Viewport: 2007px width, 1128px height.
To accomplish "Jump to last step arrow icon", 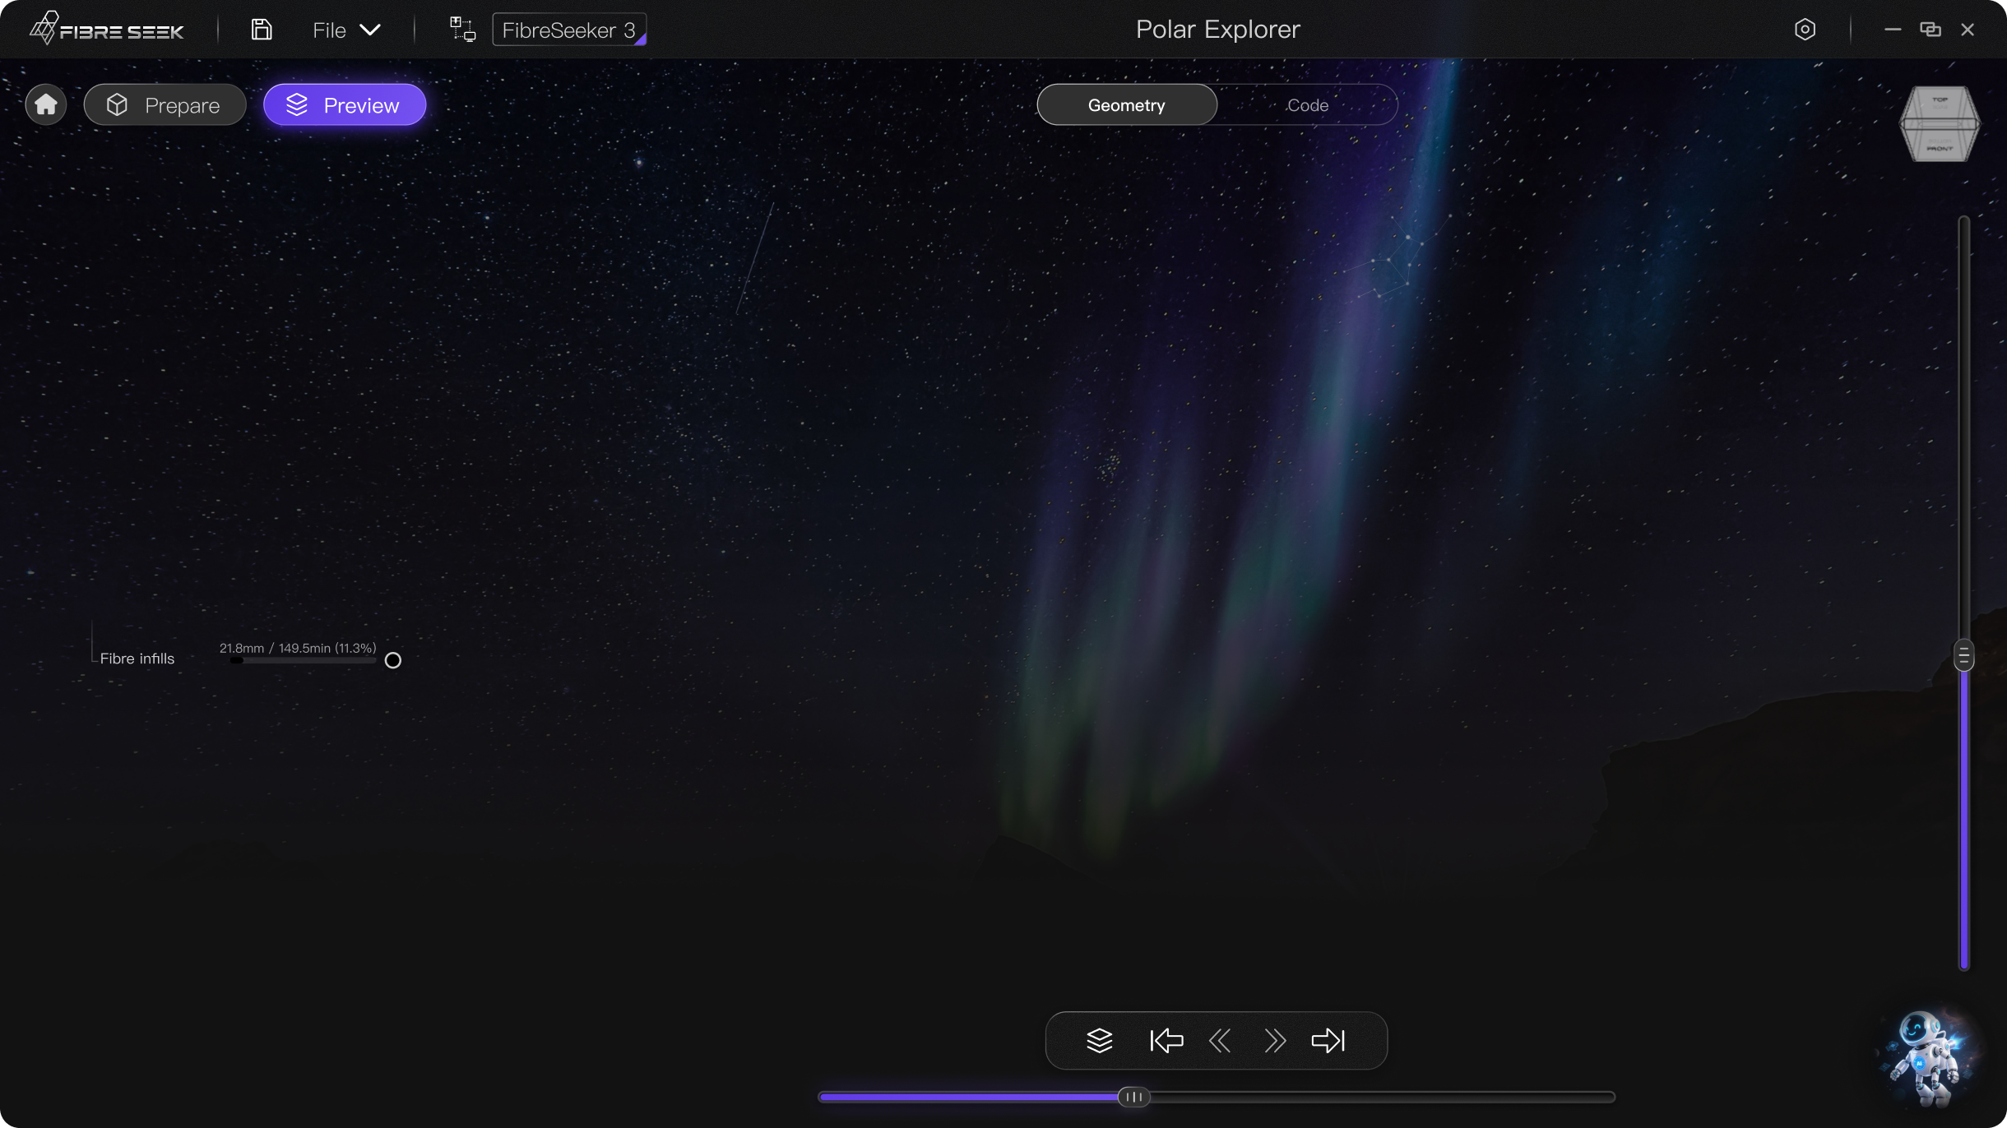I will point(1328,1041).
